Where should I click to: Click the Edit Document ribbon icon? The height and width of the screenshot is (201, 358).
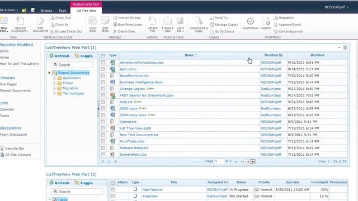40,24
